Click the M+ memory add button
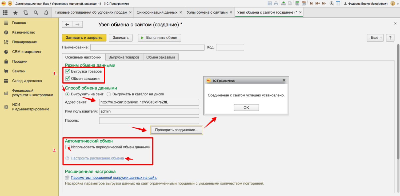Screen dimensions: 400x196 tap(318, 3)
